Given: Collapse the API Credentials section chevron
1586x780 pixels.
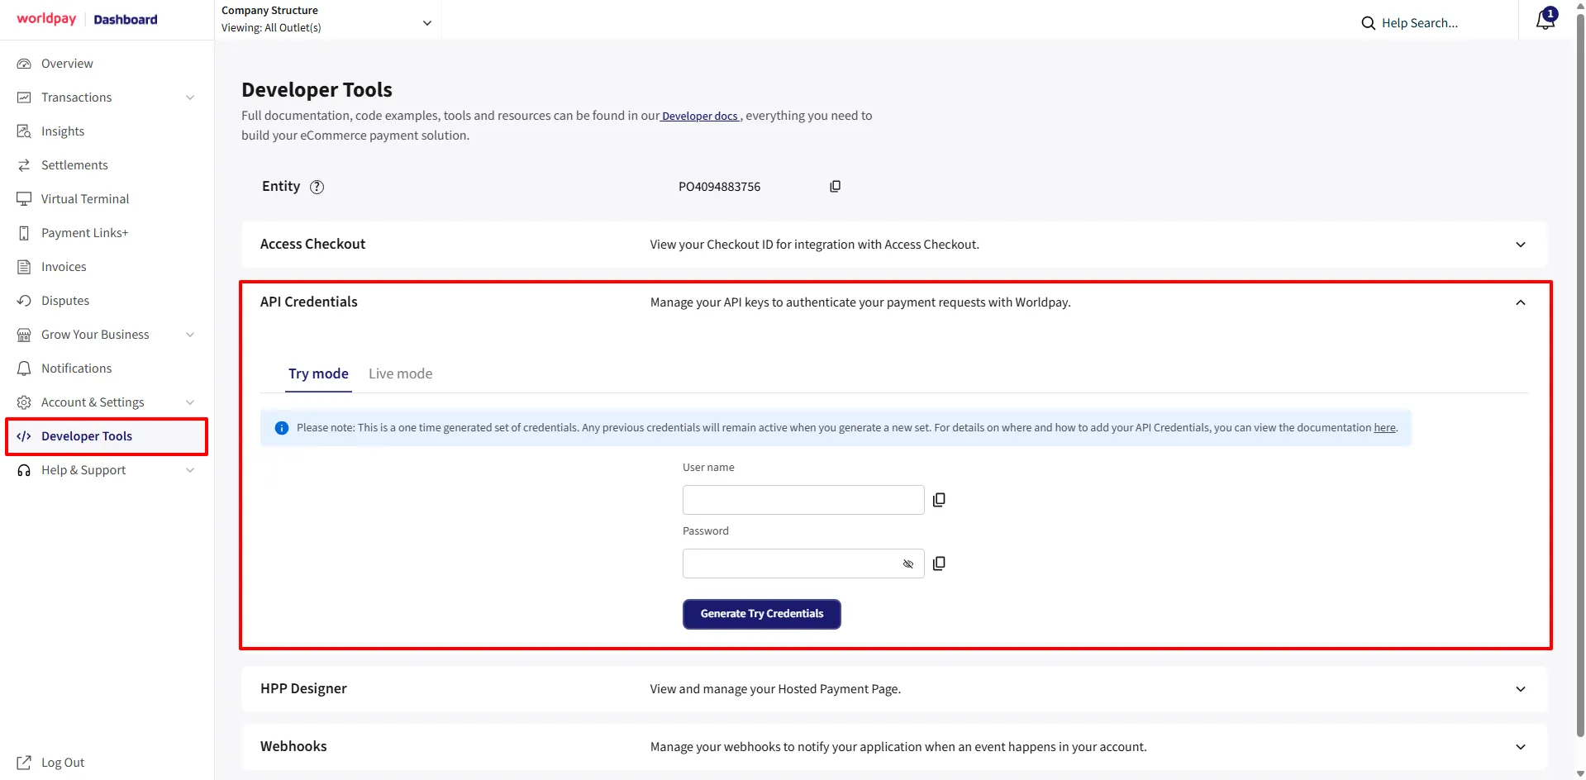Looking at the screenshot, I should (x=1521, y=302).
